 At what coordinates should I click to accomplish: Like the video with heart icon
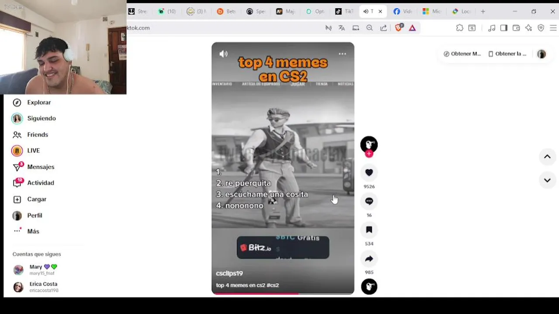point(369,173)
